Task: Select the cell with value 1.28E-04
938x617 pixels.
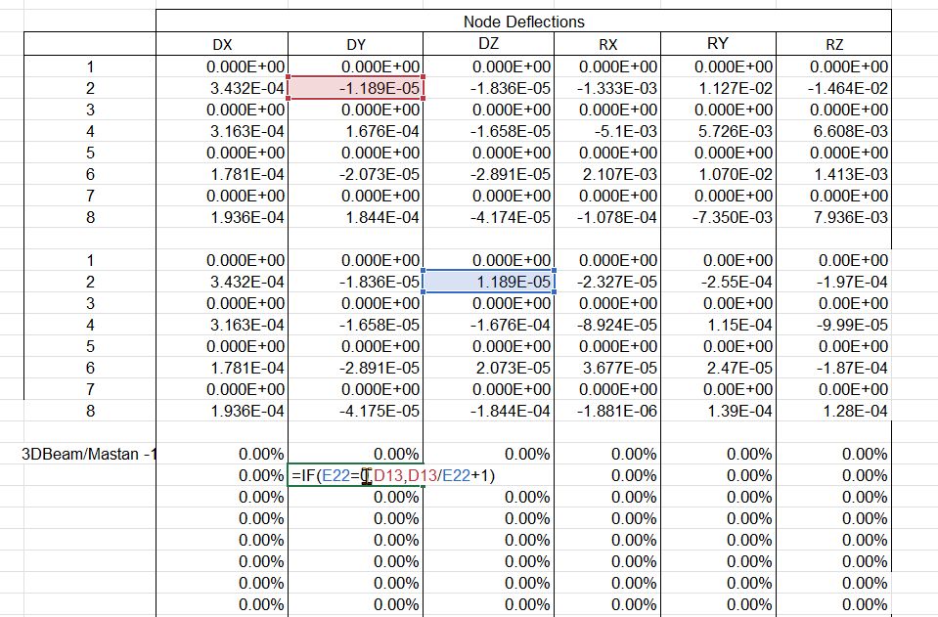Action: (x=833, y=411)
